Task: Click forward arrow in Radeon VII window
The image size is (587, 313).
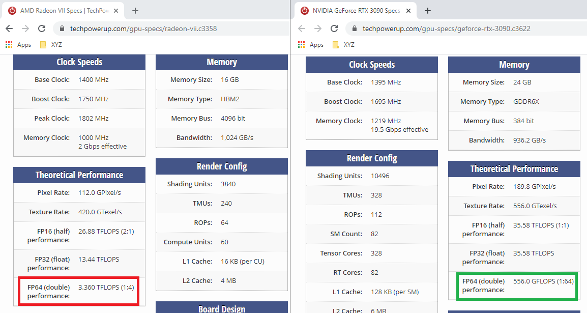Action: 25,29
